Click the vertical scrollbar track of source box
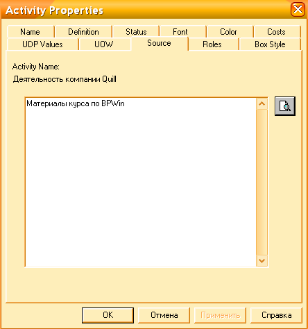Image resolution: width=308 pixels, height=329 pixels. [x=262, y=183]
